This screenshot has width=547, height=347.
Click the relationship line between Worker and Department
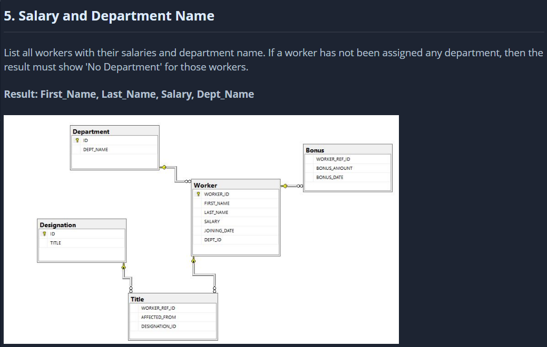177,175
